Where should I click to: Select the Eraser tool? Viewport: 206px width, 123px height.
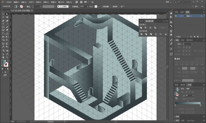click(x=7, y=30)
